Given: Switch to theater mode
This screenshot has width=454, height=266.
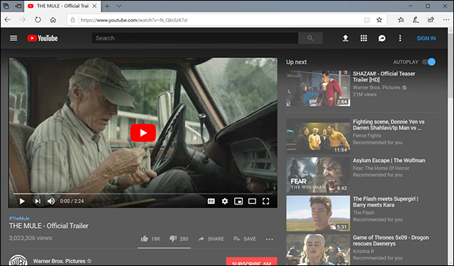Looking at the screenshot, I should (253, 201).
